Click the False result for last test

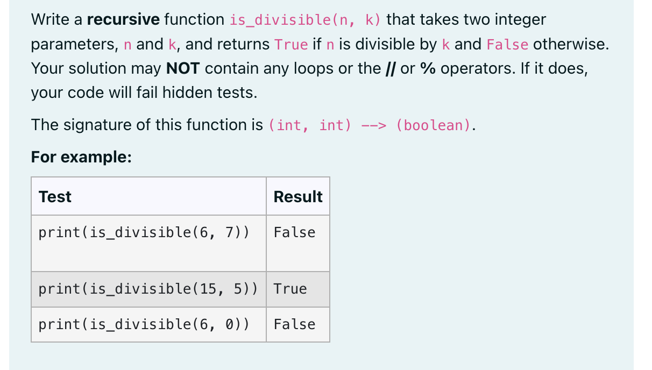tap(294, 324)
